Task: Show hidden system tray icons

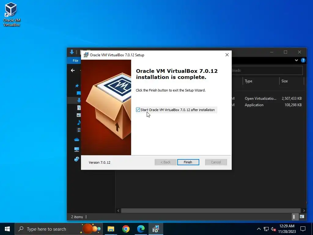Action: (259, 229)
